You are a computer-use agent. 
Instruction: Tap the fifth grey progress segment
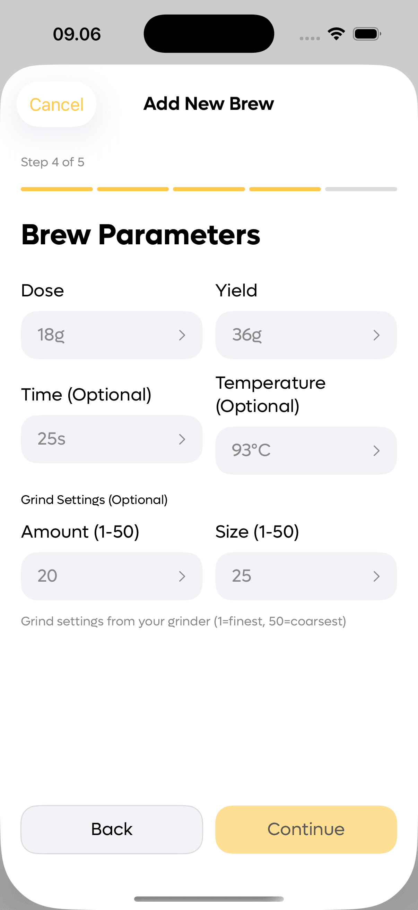pyautogui.click(x=361, y=189)
